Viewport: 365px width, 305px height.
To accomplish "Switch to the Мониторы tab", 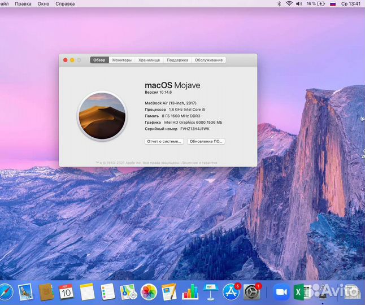I will coord(122,60).
